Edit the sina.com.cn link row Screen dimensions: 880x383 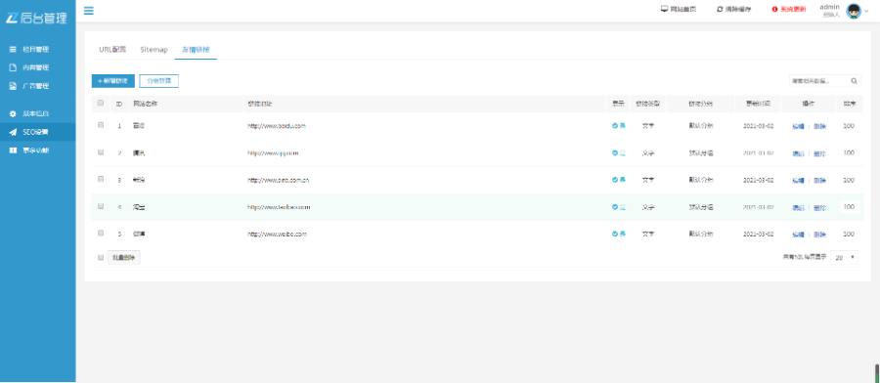click(798, 181)
